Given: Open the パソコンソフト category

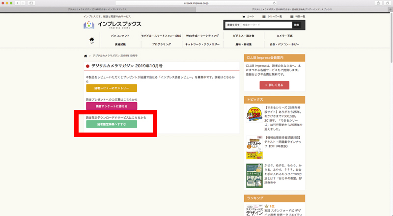Looking at the screenshot, I should click(x=120, y=36).
